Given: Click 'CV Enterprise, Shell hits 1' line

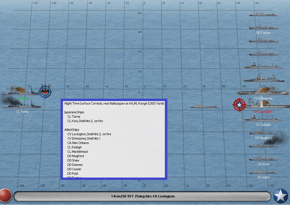Looking at the screenshot, I should point(84,139).
